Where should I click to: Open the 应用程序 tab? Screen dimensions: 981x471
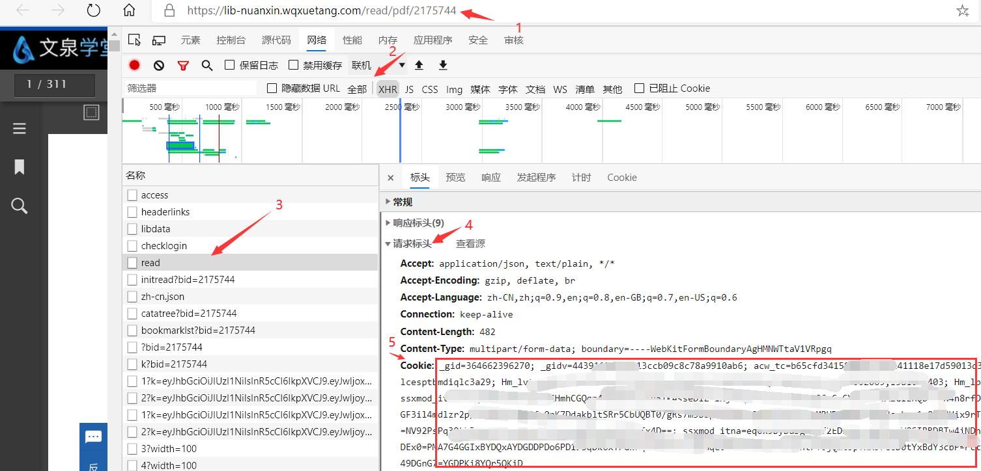coord(433,40)
